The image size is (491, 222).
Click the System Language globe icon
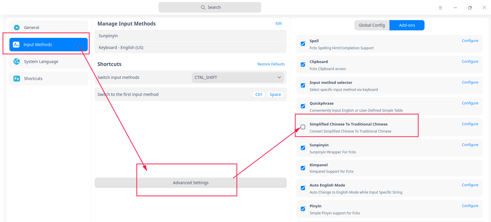click(x=17, y=62)
